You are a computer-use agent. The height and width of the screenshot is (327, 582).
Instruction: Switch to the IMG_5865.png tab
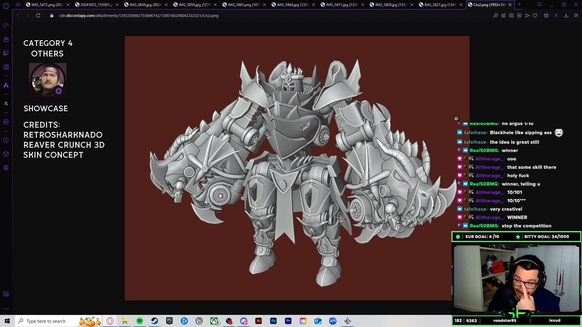pyautogui.click(x=243, y=4)
